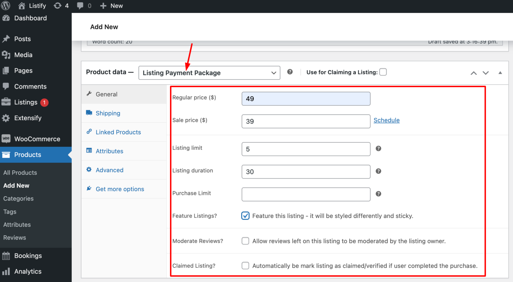Click the help icon beside Purchase Limit
Image resolution: width=513 pixels, height=282 pixels.
click(x=378, y=194)
